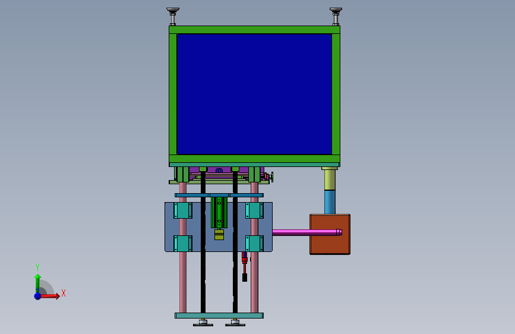
Task: Pick the upper-left teal bearing block
Action: pos(183,210)
